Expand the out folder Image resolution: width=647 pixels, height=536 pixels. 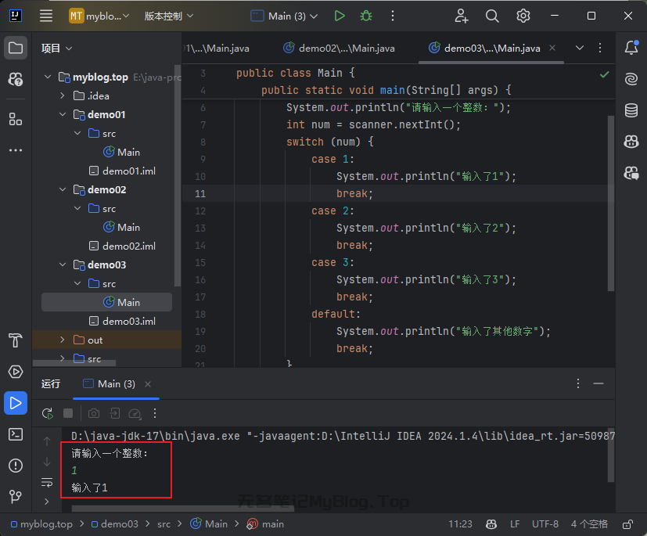(63, 340)
